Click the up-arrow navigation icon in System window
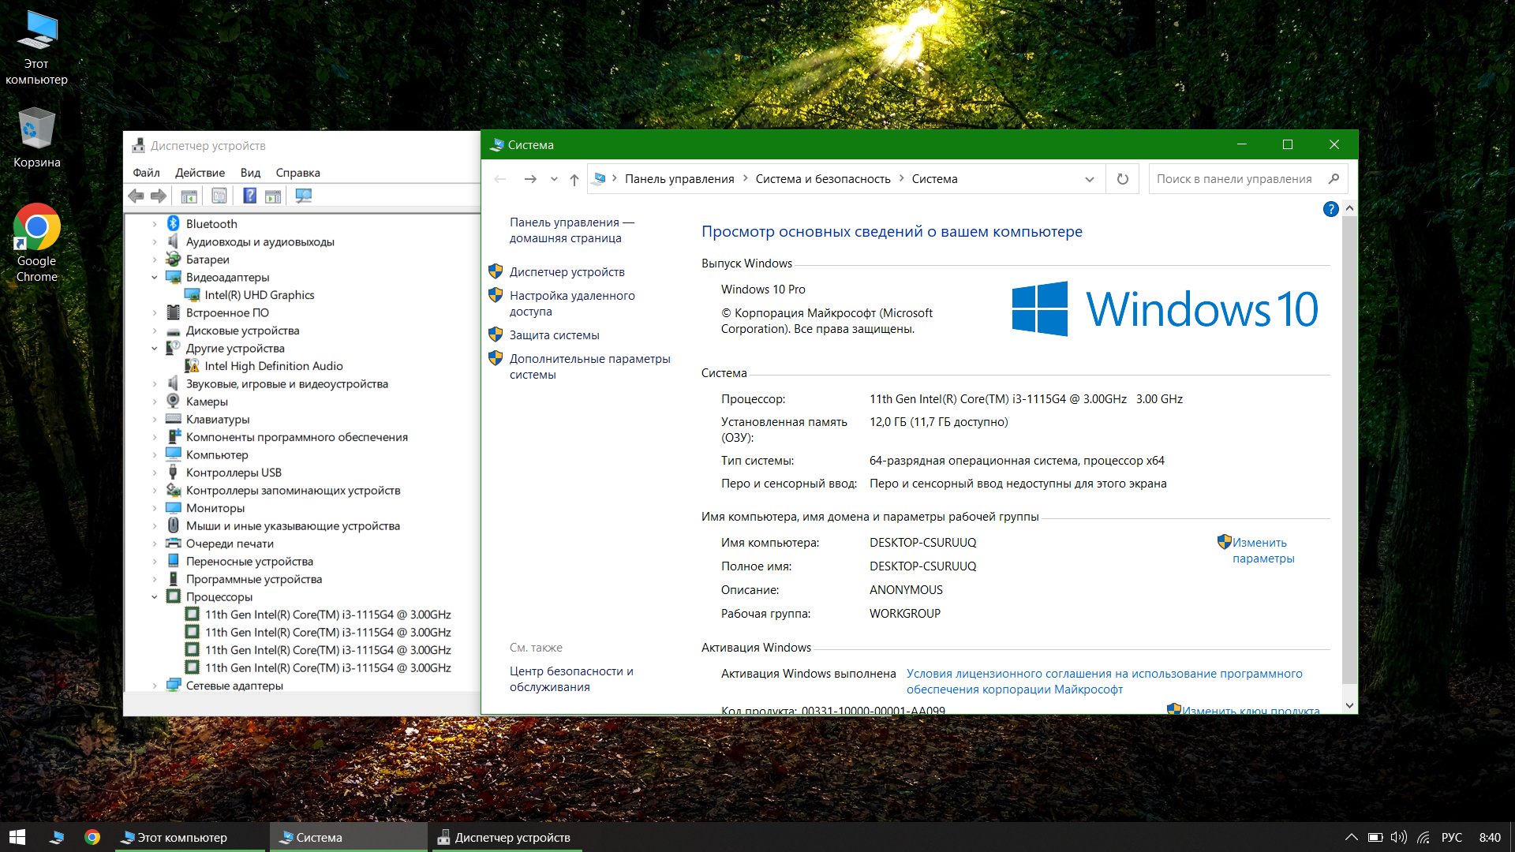The width and height of the screenshot is (1515, 852). (x=574, y=179)
